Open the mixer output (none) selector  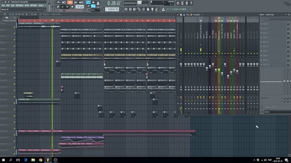(x=277, y=112)
